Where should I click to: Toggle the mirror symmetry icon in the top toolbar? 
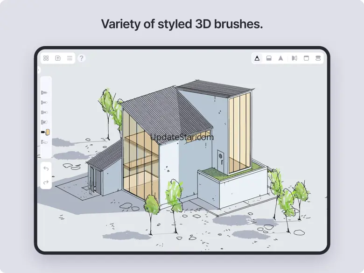point(294,58)
